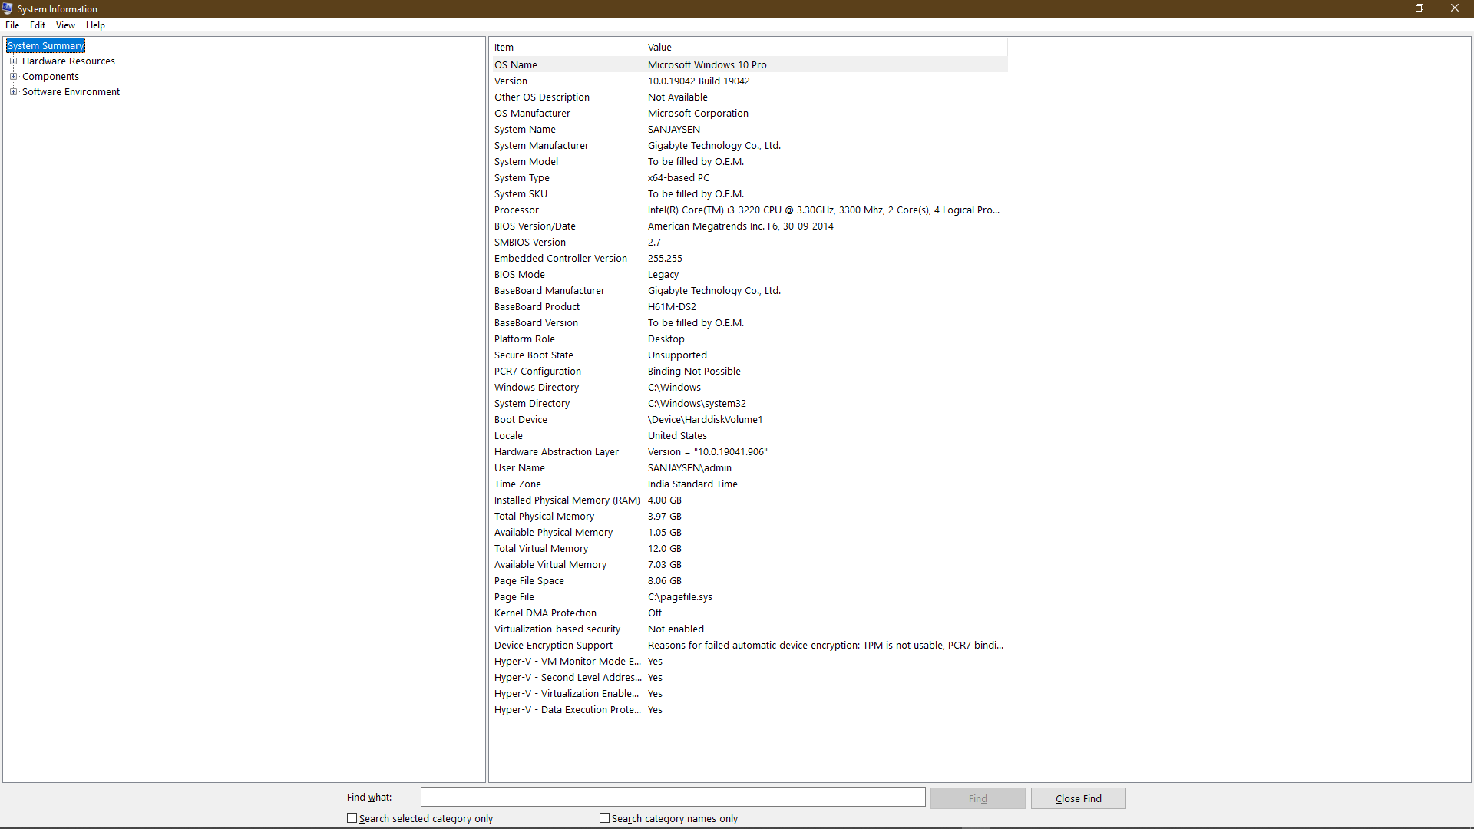This screenshot has height=829, width=1474.
Task: Enable Search selected category only
Action: click(x=352, y=818)
